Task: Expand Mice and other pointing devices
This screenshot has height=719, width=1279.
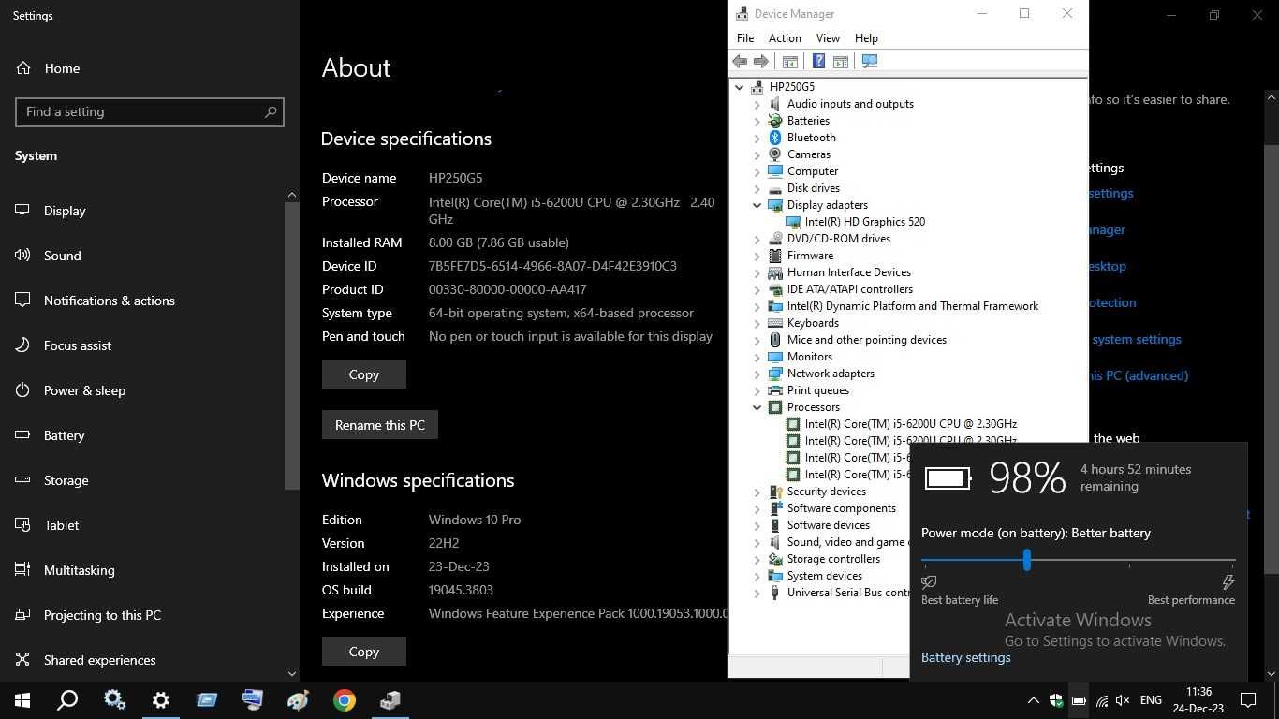Action: tap(757, 340)
